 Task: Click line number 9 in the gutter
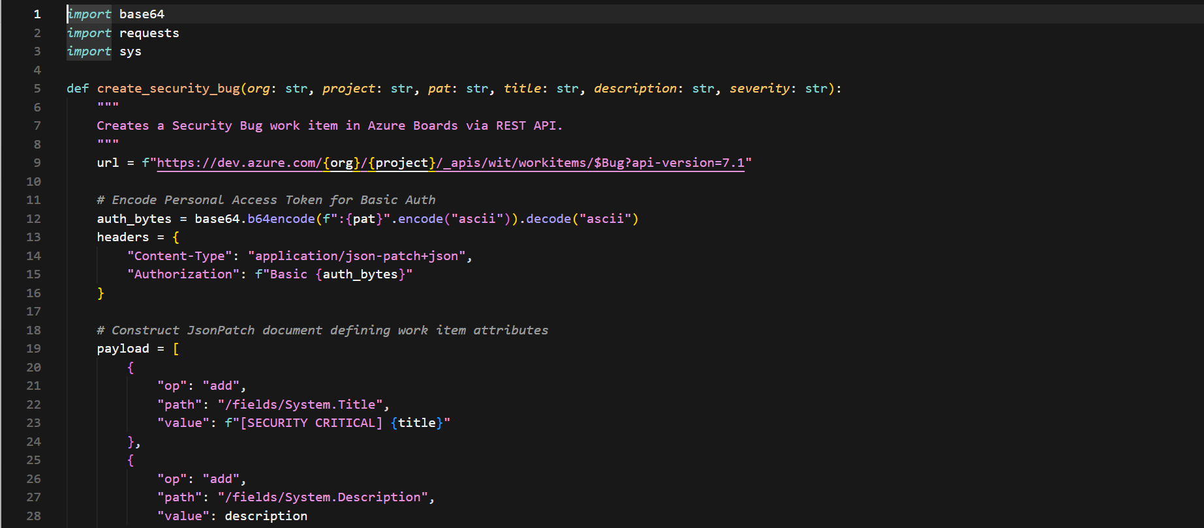(37, 163)
